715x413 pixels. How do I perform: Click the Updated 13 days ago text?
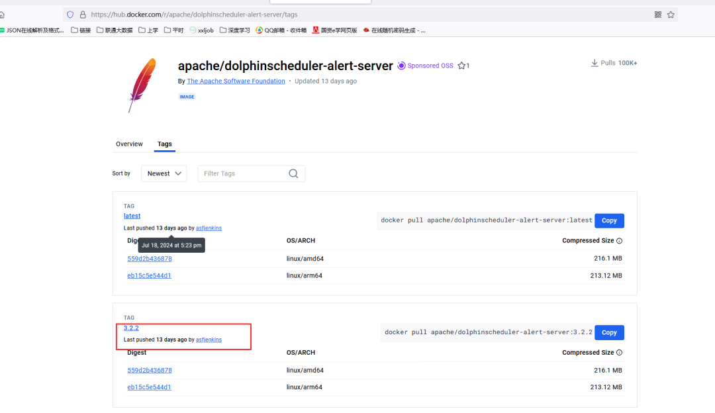click(326, 81)
